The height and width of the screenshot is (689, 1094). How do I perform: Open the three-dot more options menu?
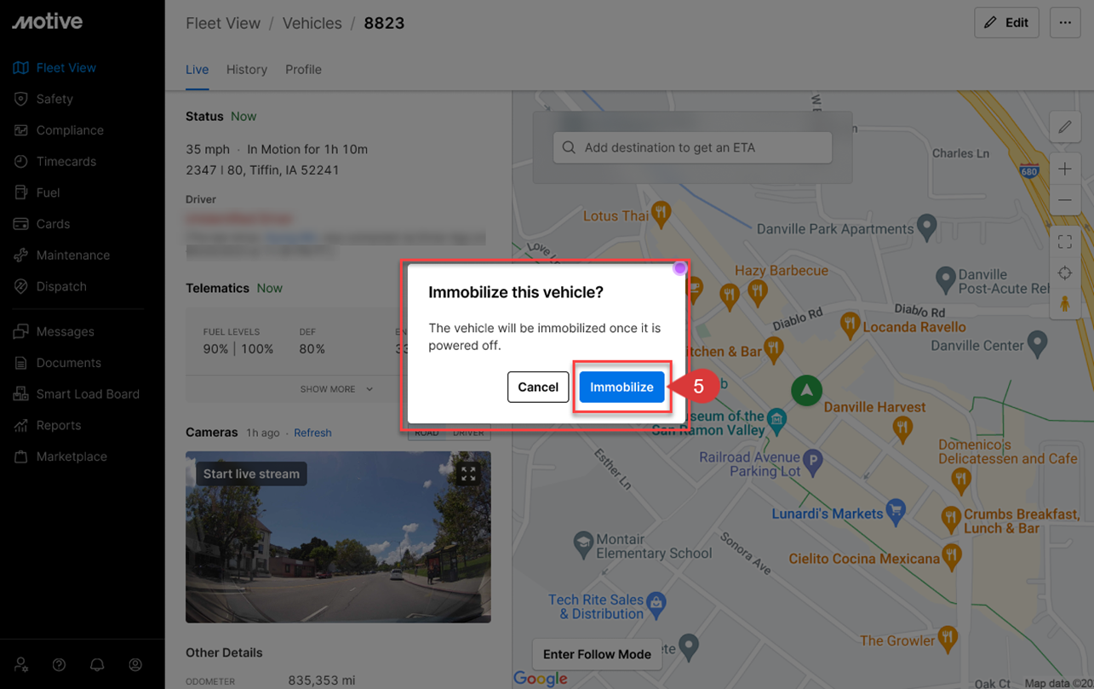click(1065, 23)
